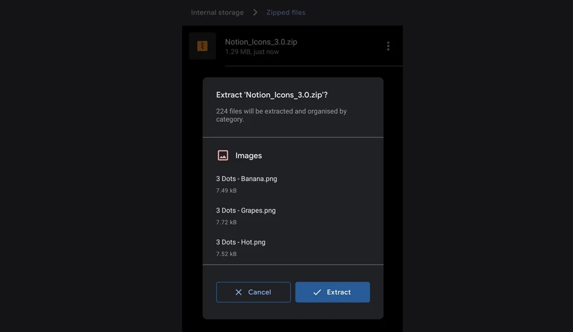Select the Zipped files breadcrumb
The height and width of the screenshot is (332, 573).
click(286, 13)
